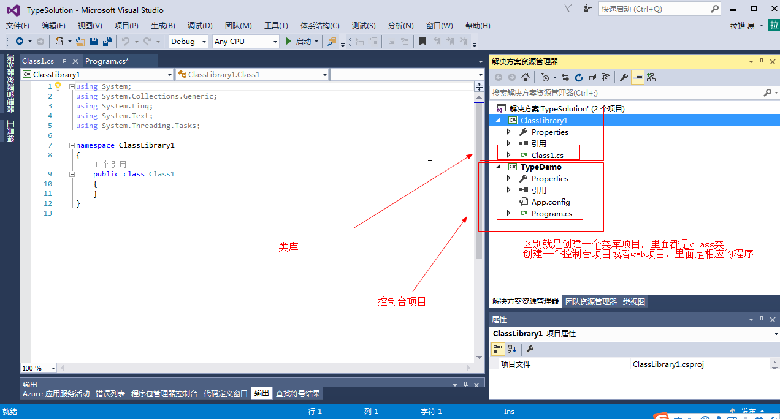Click the Refresh icon in Solution Explorer
Screen dimensions: 780x419
point(578,77)
